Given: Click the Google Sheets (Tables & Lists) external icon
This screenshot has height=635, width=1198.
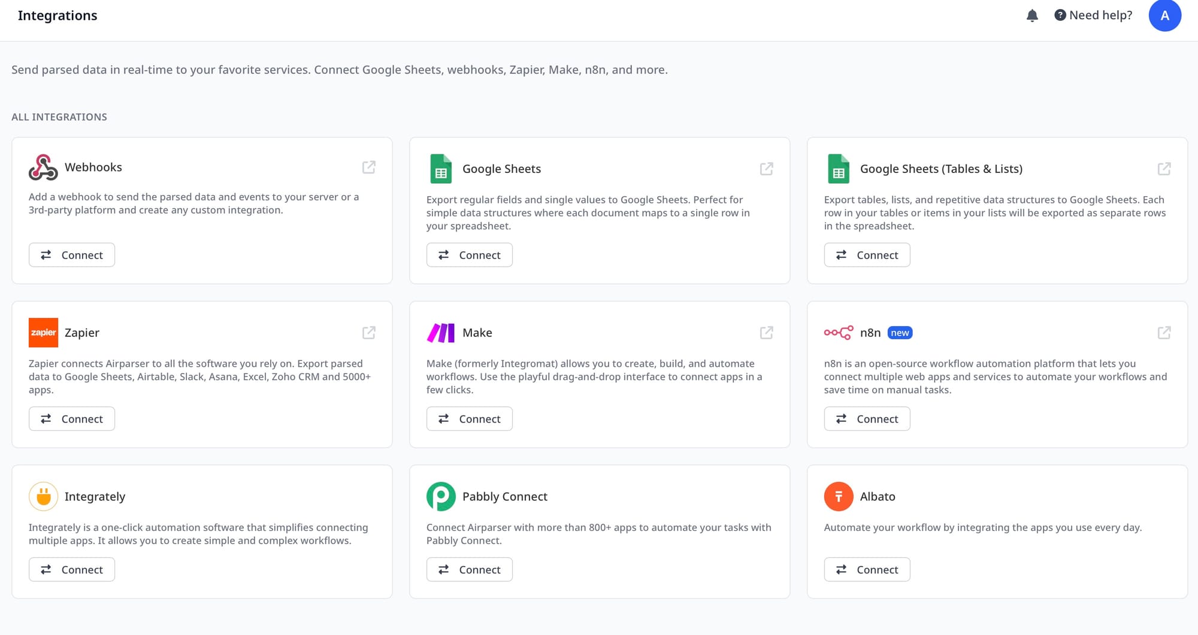Looking at the screenshot, I should [x=1164, y=169].
